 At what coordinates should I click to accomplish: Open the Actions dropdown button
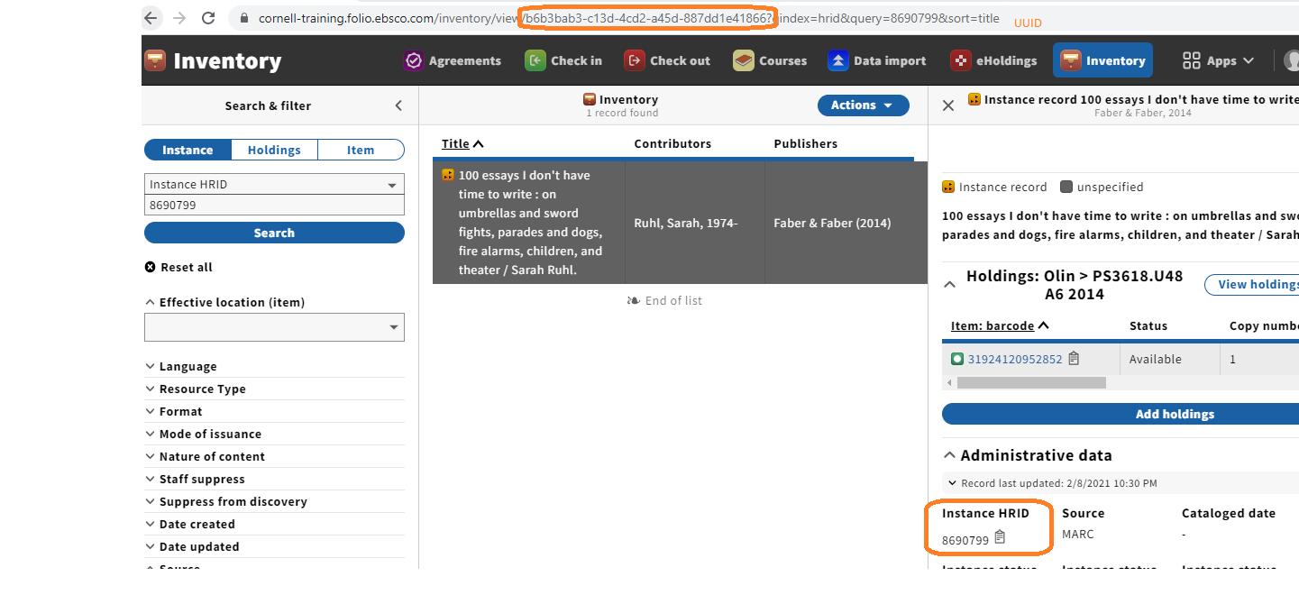point(863,105)
